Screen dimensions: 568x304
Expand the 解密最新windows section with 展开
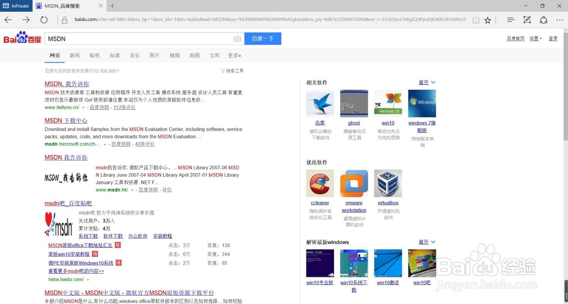pyautogui.click(x=427, y=242)
